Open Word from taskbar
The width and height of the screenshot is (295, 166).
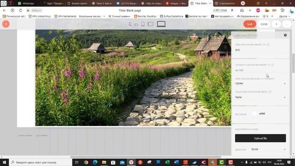point(176,162)
